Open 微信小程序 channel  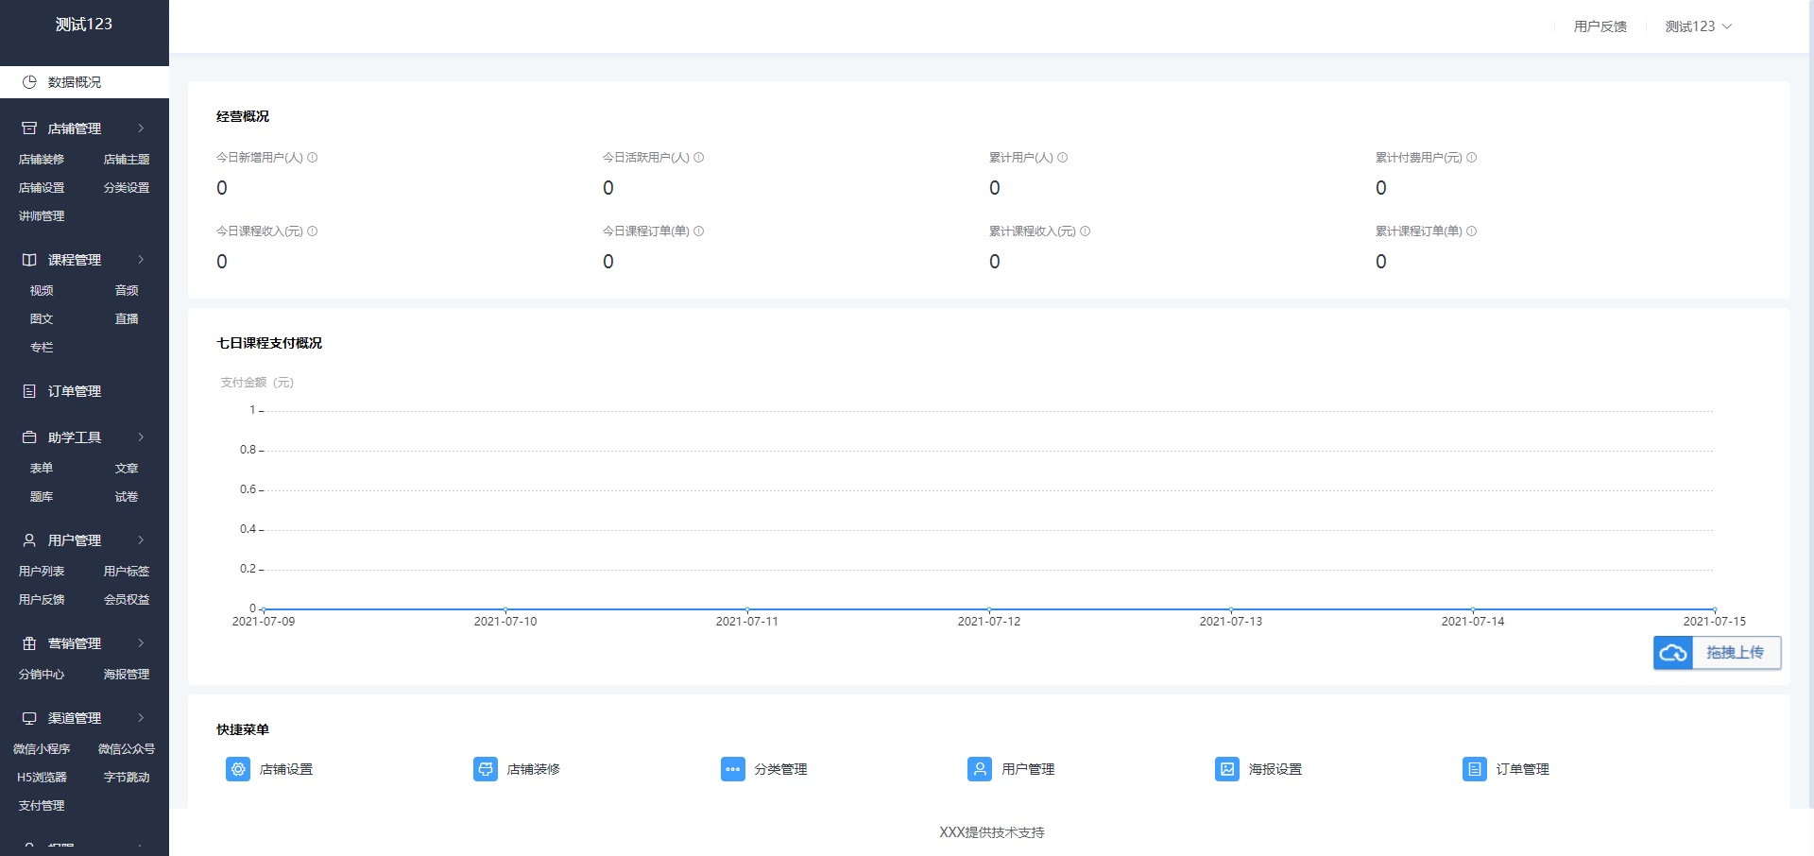tap(42, 749)
